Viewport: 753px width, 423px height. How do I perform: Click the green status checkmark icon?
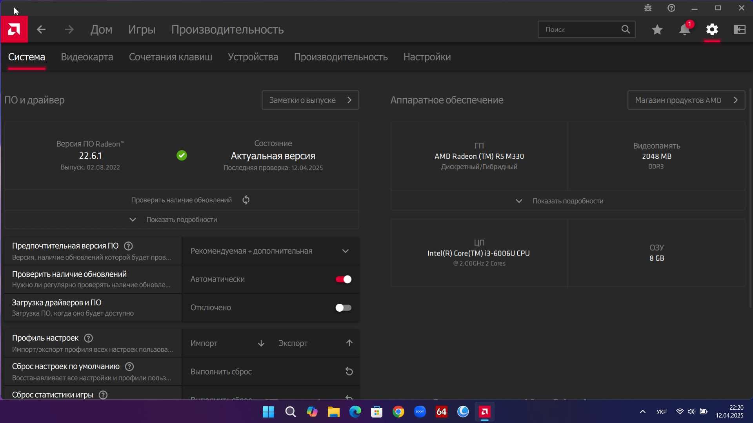(x=182, y=156)
